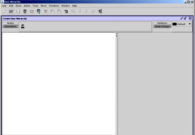Screen dimensions: 195x135
Task: Click the splitter collapse arrows
Action: (x=117, y=35)
